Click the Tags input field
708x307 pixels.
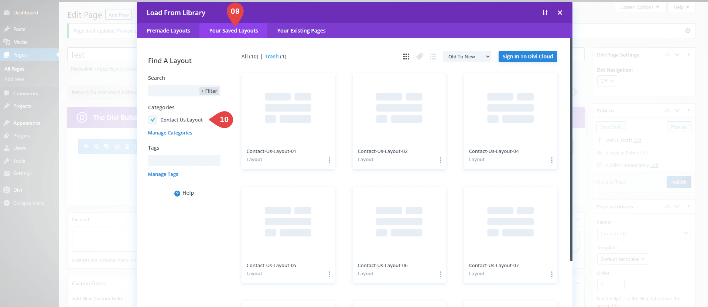tap(184, 161)
